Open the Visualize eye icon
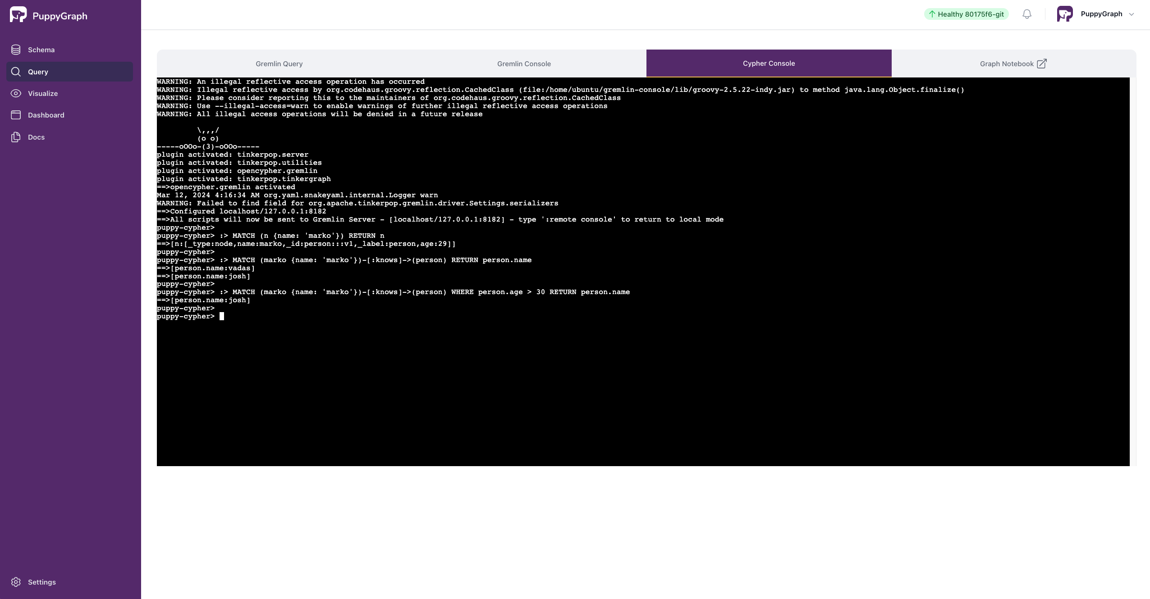This screenshot has width=1150, height=599. [16, 93]
